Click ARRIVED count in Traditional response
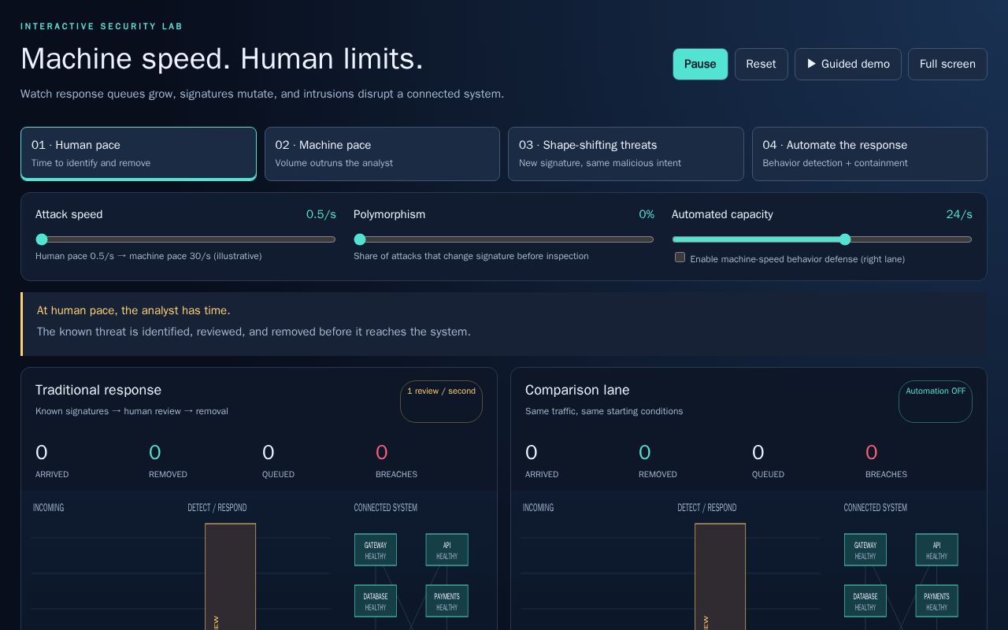The height and width of the screenshot is (630, 1008). tap(42, 453)
